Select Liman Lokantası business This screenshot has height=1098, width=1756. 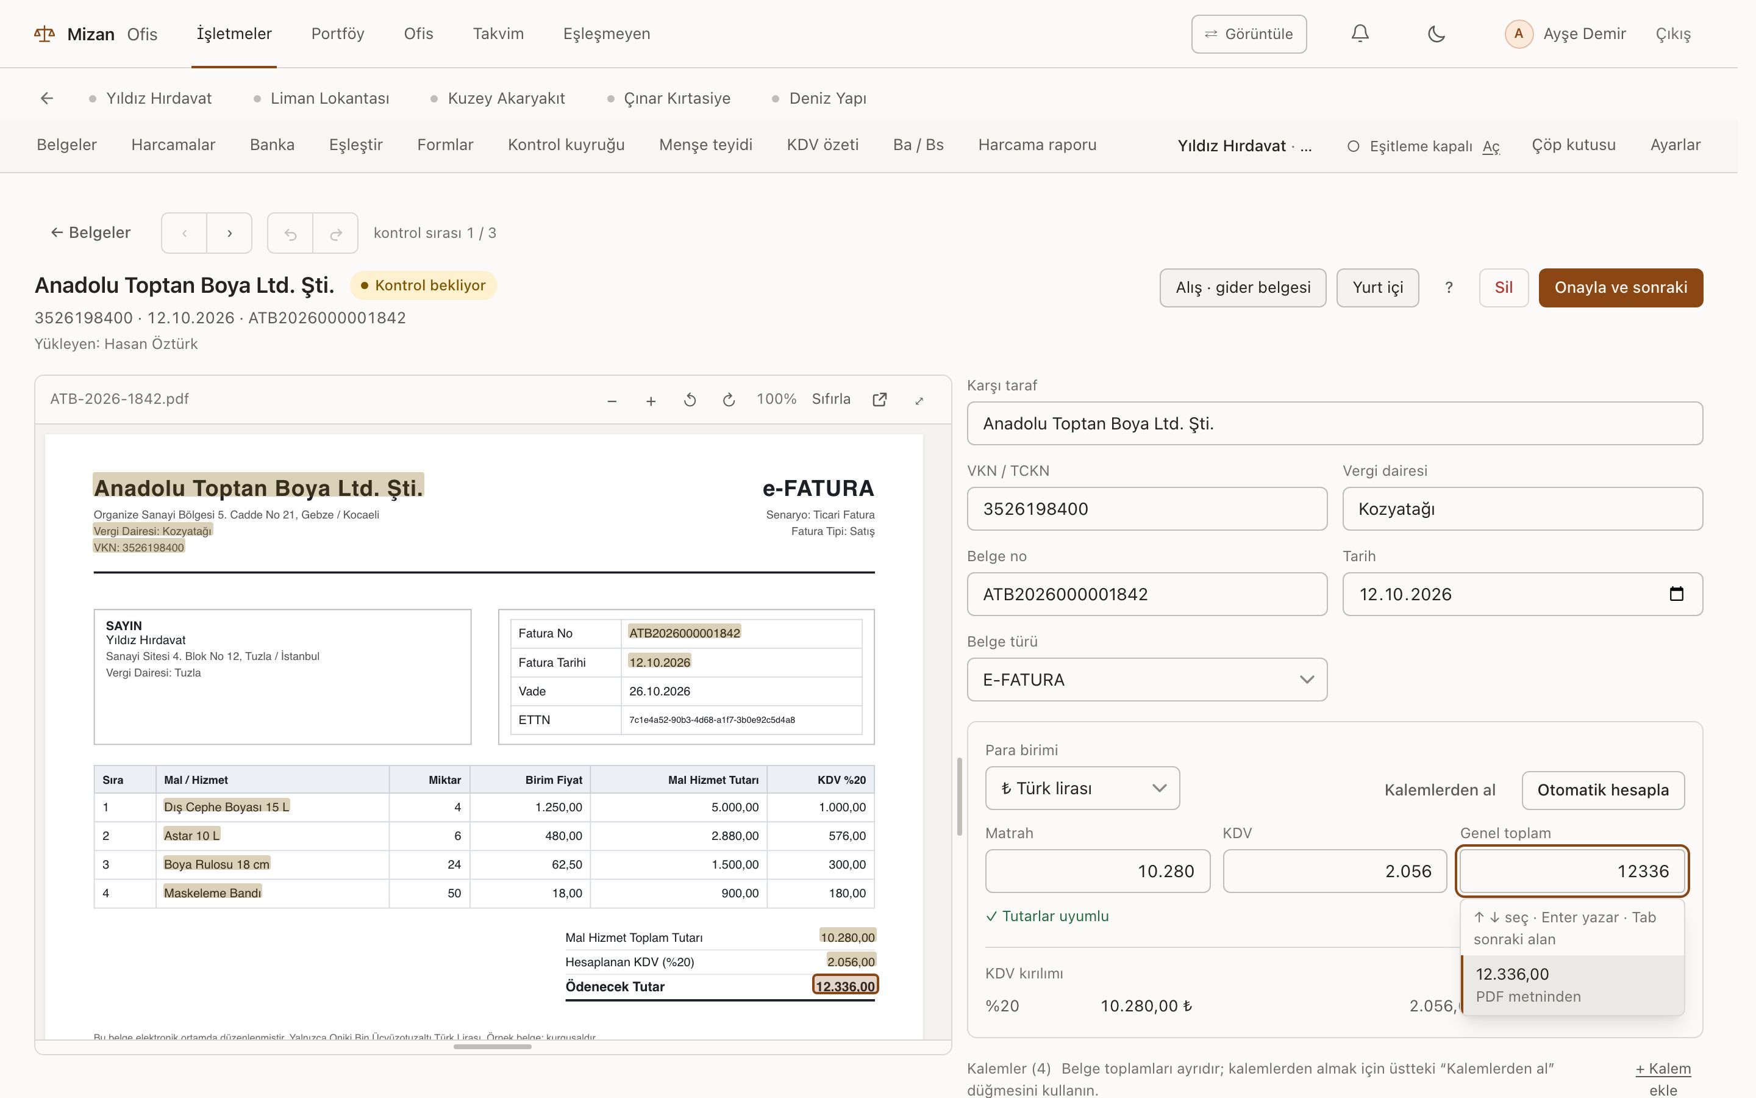click(x=321, y=98)
